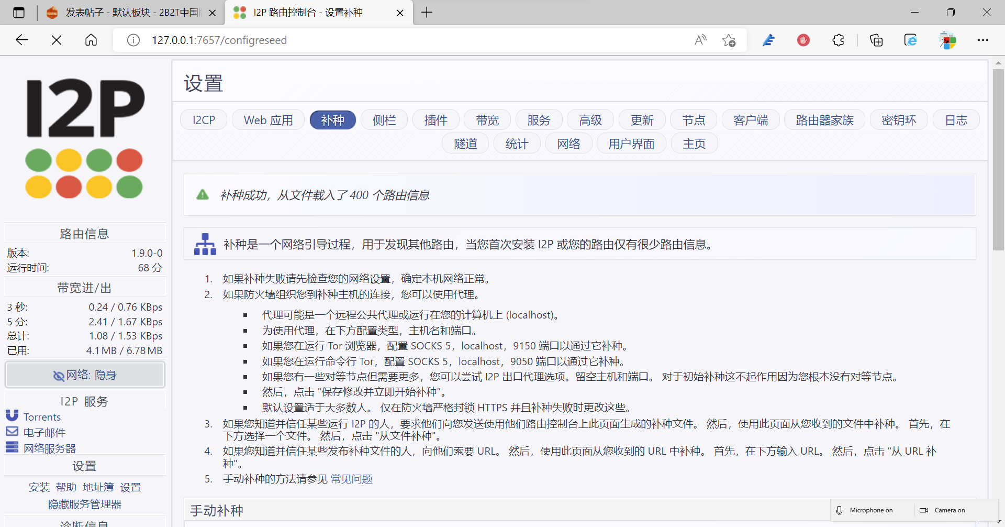
Task: Open Torrents link in I2P 服务
Action: coord(42,417)
